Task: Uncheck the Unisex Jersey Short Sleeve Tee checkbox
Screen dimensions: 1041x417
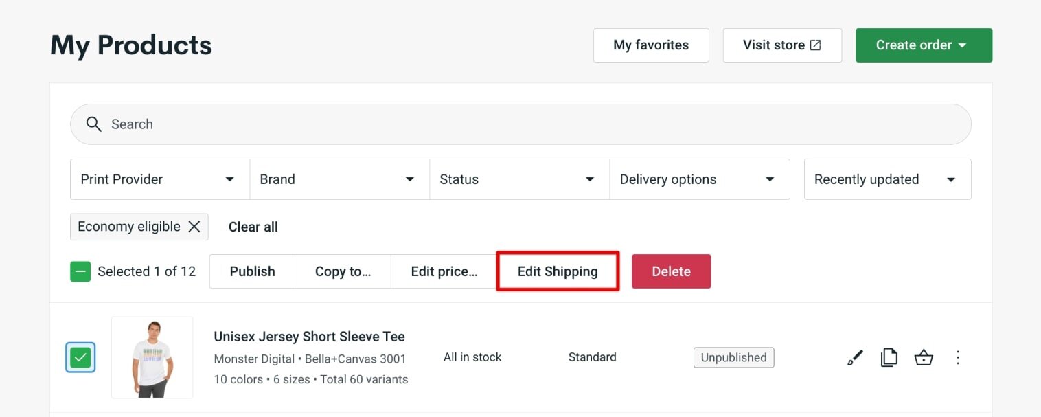Action: (80, 357)
